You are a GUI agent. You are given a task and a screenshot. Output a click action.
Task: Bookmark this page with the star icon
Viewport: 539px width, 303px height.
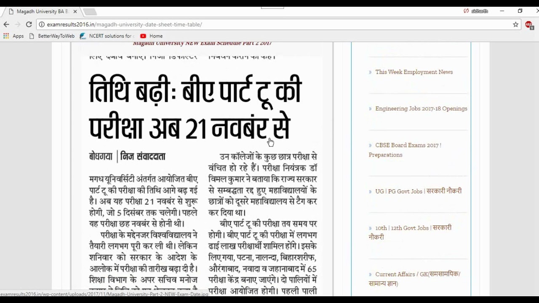tap(515, 24)
